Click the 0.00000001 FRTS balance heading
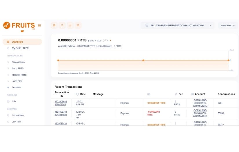239x152 pixels. pyautogui.click(x=72, y=40)
